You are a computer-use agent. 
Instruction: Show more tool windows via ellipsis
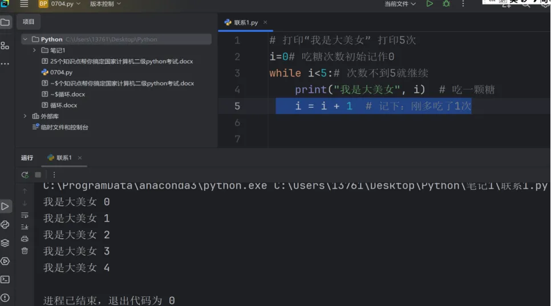tap(5, 63)
